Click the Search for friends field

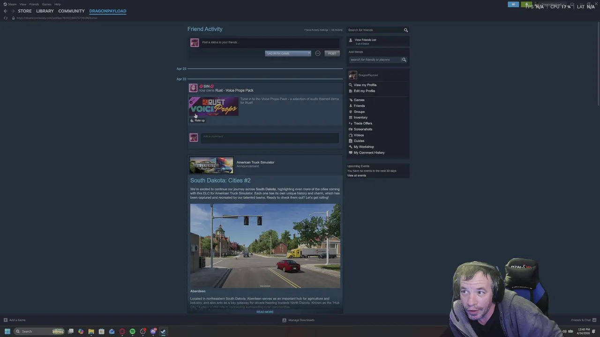(375, 30)
